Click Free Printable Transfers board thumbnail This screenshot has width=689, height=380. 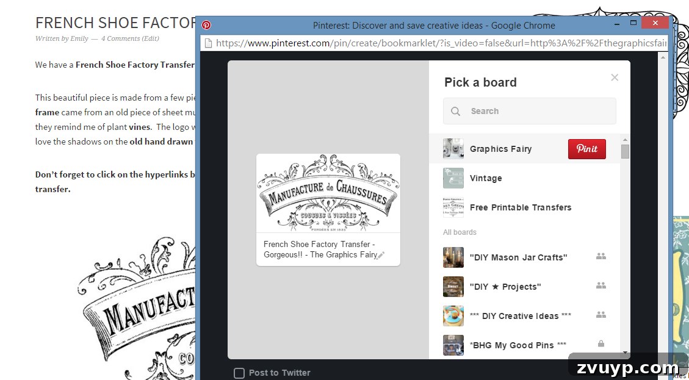tap(453, 207)
